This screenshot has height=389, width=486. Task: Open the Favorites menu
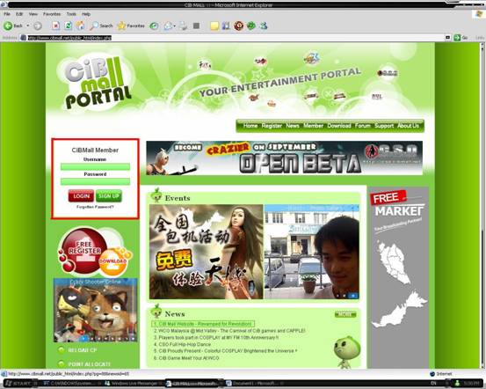[x=52, y=14]
